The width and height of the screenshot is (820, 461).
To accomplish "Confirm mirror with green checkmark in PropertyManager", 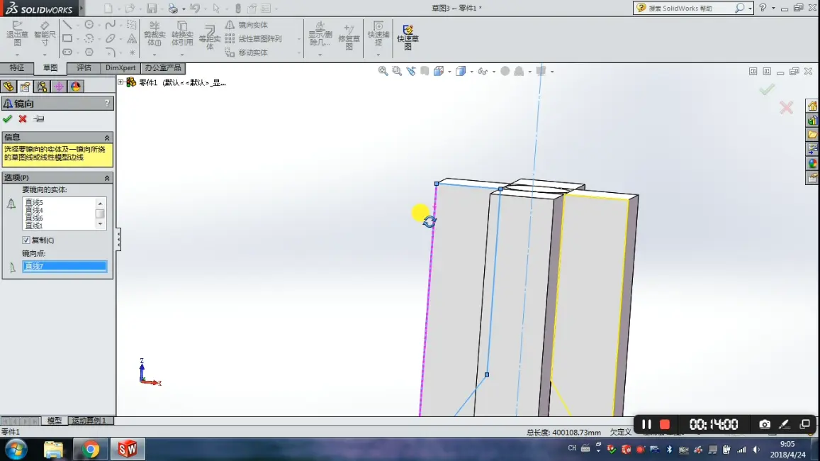I will [x=7, y=118].
